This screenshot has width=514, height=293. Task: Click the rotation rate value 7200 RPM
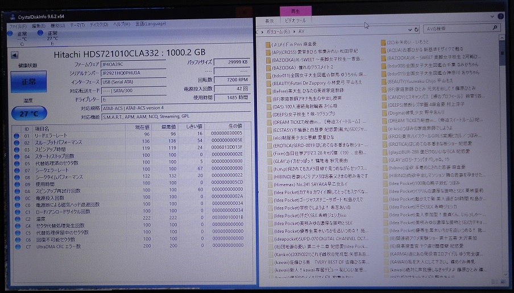click(232, 79)
